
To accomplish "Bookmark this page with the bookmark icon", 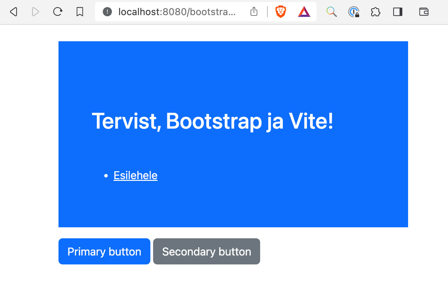I will 80,12.
